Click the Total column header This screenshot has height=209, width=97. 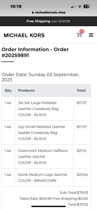81,90
